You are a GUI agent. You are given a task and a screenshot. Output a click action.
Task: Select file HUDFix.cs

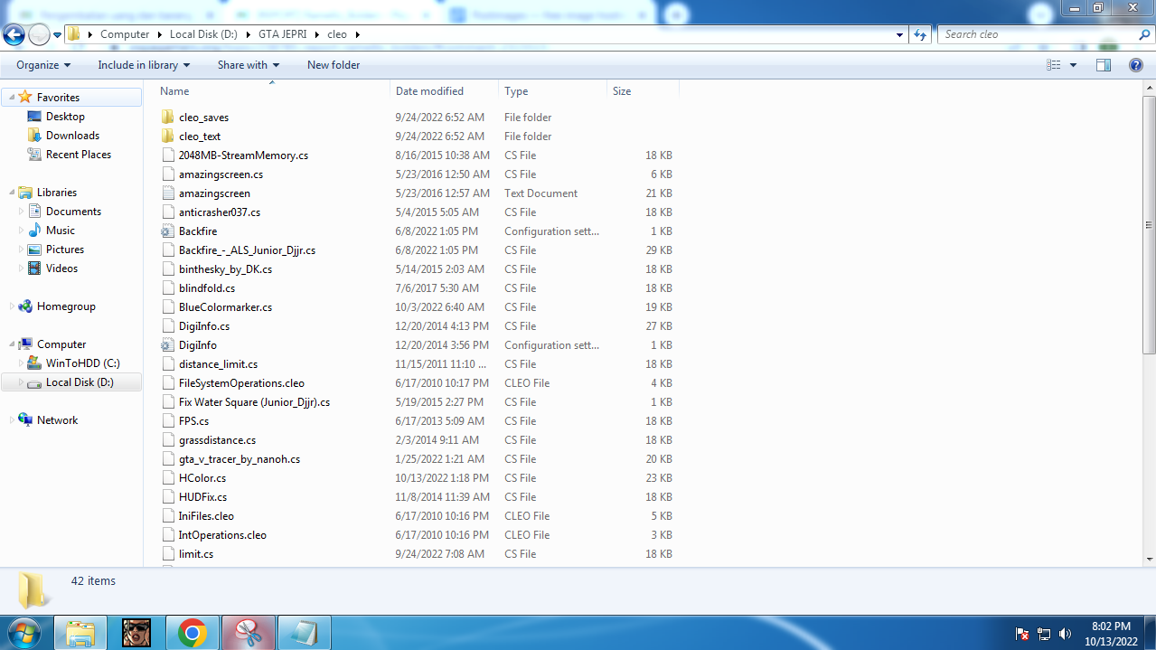click(x=202, y=497)
